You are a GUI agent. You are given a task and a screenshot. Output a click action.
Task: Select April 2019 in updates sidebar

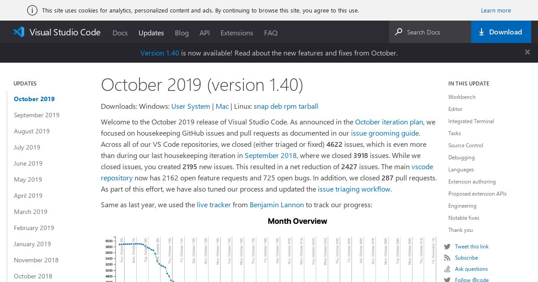point(28,196)
